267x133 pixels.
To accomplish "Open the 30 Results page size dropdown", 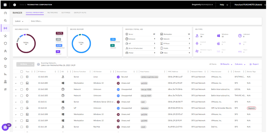I will point(226,64).
